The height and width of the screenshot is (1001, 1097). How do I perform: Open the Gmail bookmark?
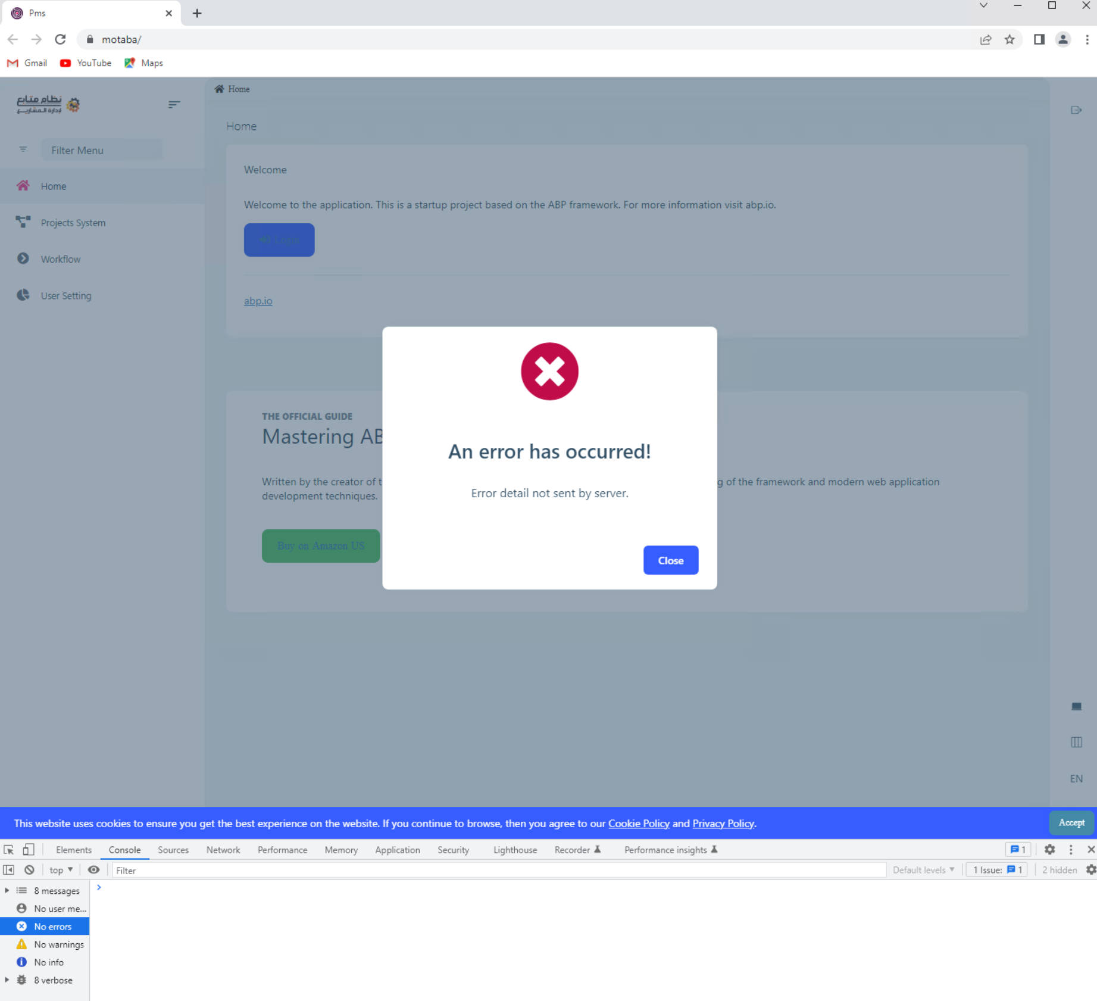[x=27, y=63]
